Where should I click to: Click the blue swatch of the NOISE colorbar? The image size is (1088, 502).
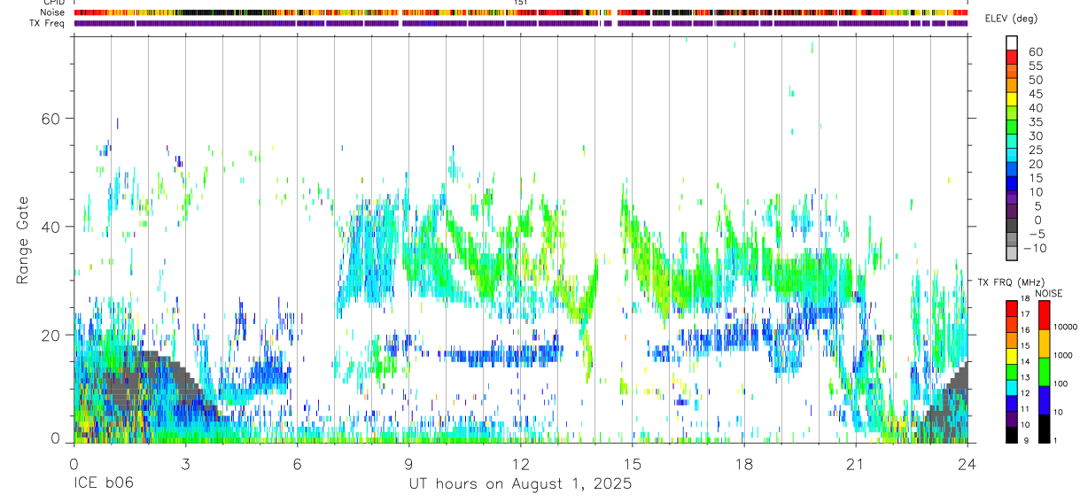click(1044, 400)
